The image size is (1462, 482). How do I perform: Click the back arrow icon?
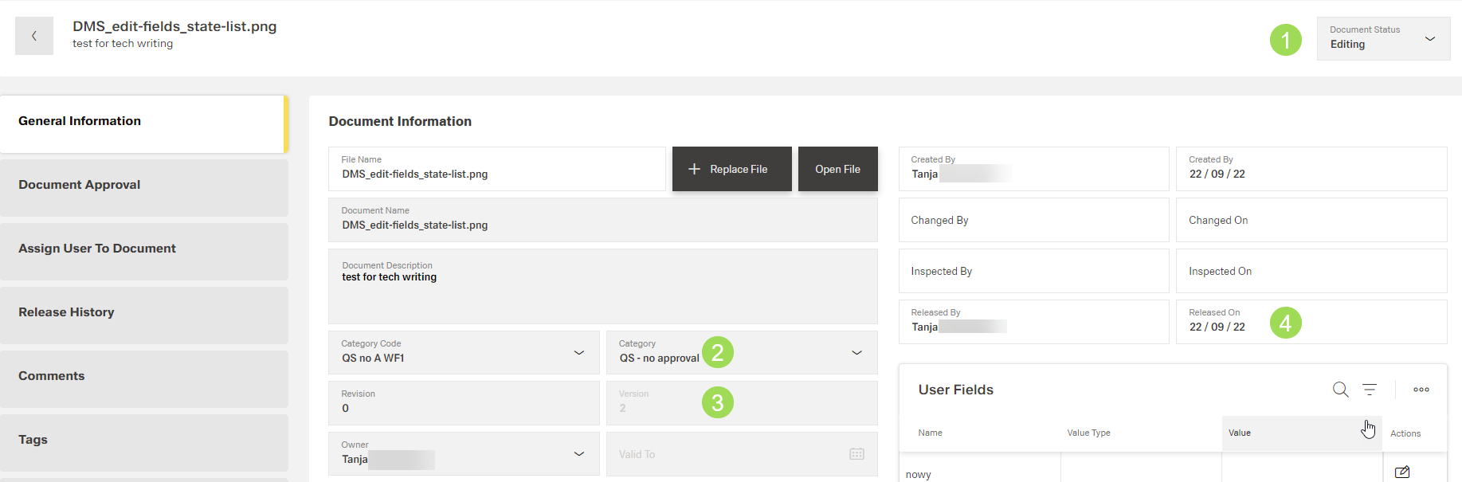click(x=34, y=36)
